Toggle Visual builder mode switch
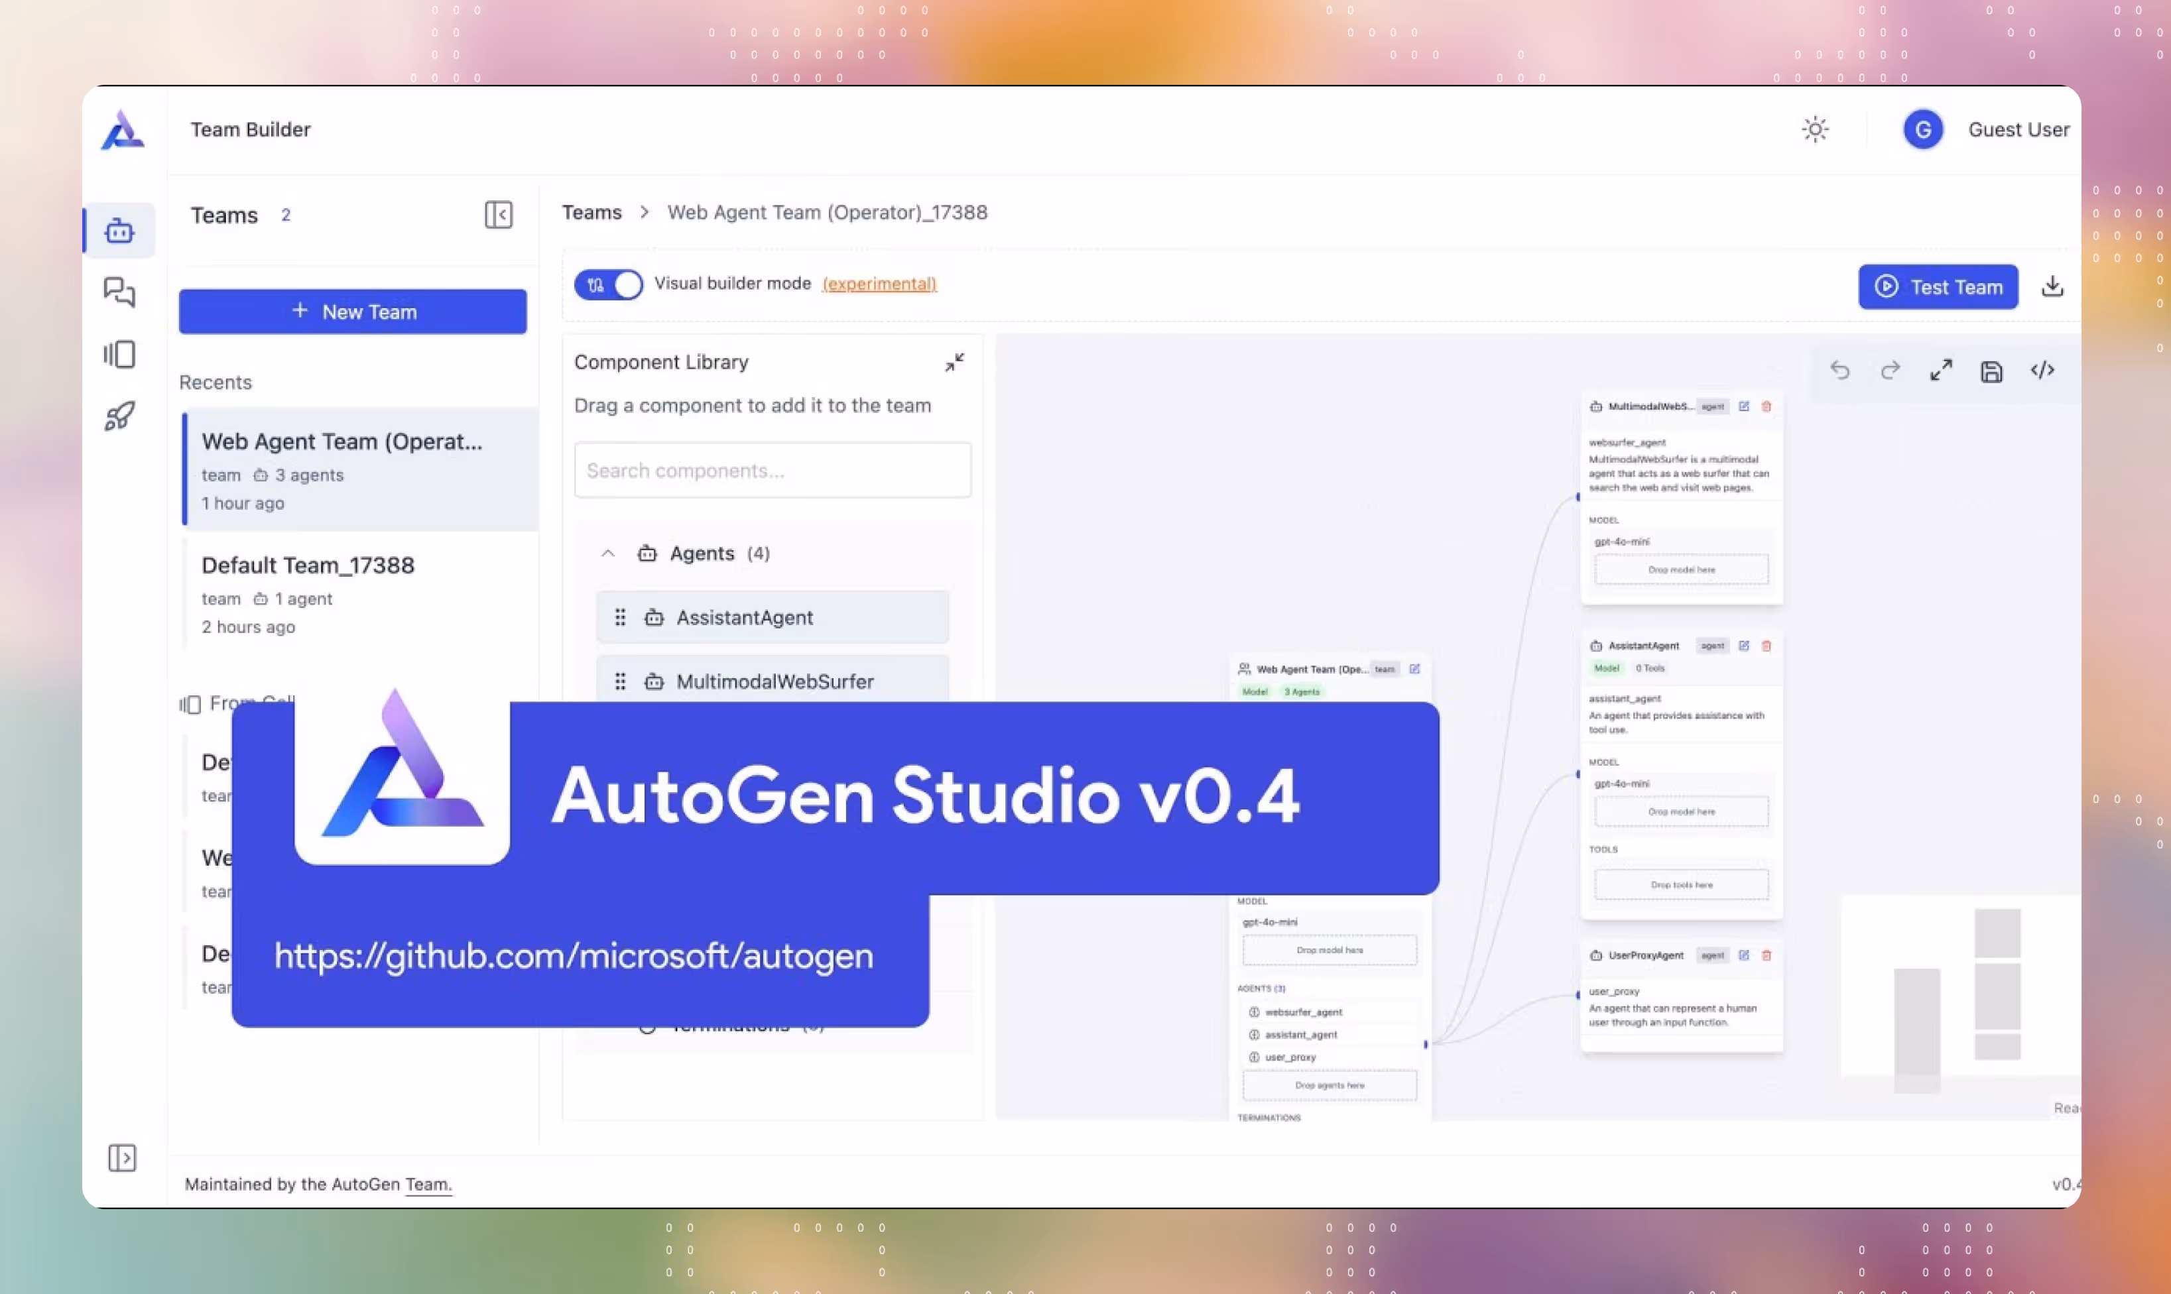This screenshot has height=1294, width=2171. coord(608,285)
